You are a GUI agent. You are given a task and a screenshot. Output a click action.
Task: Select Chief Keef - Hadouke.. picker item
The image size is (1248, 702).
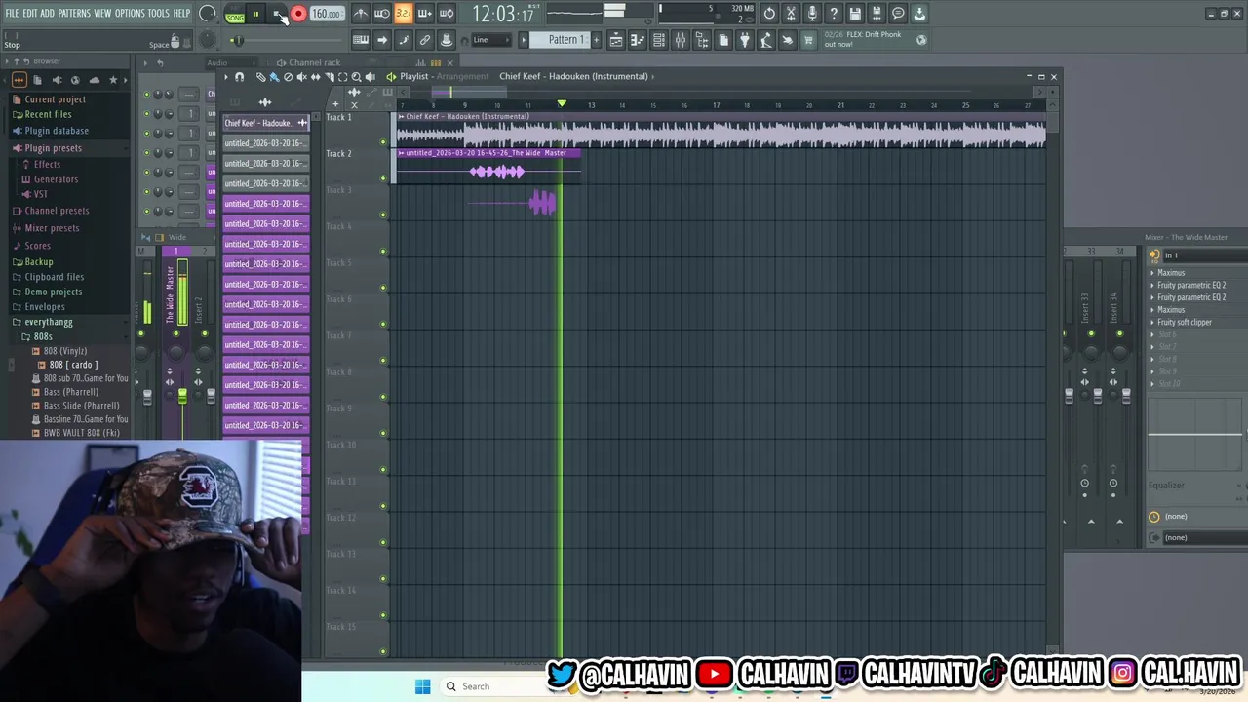pos(266,123)
